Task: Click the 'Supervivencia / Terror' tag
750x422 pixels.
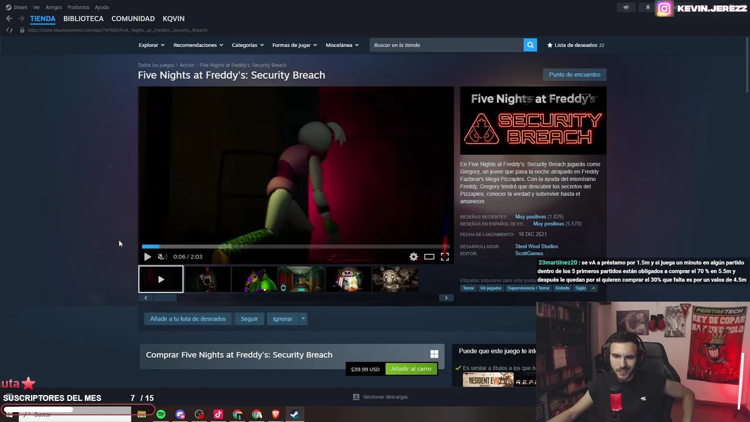Action: 529,288
